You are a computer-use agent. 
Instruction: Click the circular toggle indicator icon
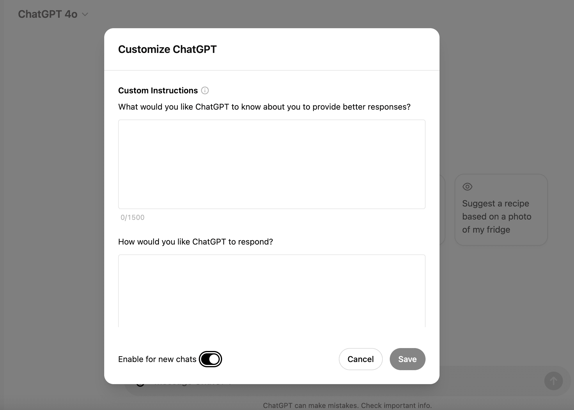(x=215, y=359)
